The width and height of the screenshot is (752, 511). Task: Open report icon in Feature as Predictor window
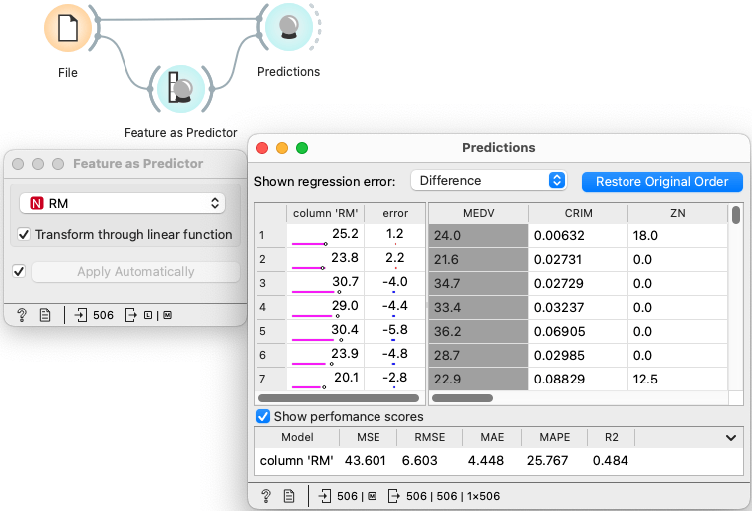click(45, 315)
